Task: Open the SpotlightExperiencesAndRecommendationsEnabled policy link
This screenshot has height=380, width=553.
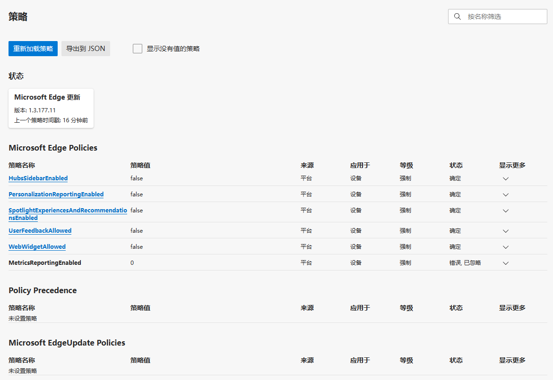Action: click(68, 214)
